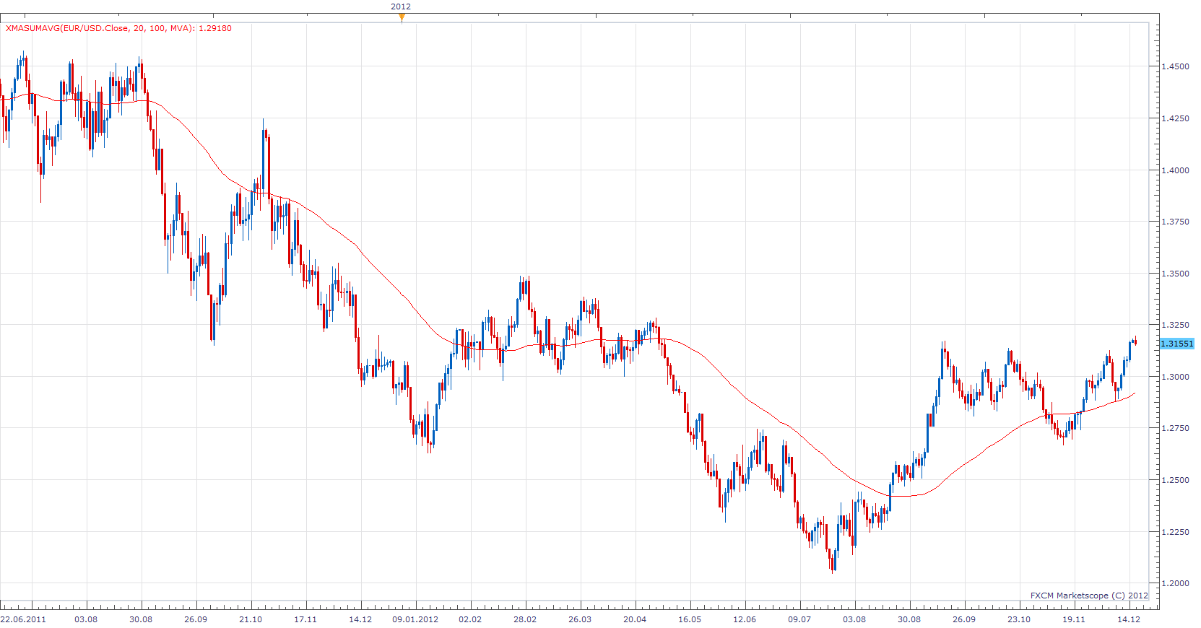Image resolution: width=1201 pixels, height=628 pixels.
Task: Click the 03.08 date label near 2012 end
Action: tap(854, 619)
